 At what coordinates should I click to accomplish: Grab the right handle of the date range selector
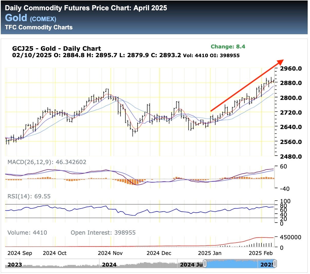pos(275,264)
